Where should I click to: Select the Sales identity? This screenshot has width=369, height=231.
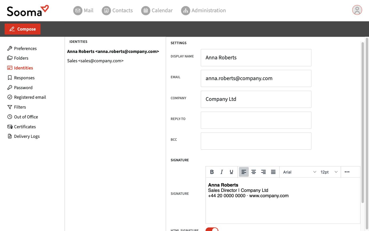(95, 61)
